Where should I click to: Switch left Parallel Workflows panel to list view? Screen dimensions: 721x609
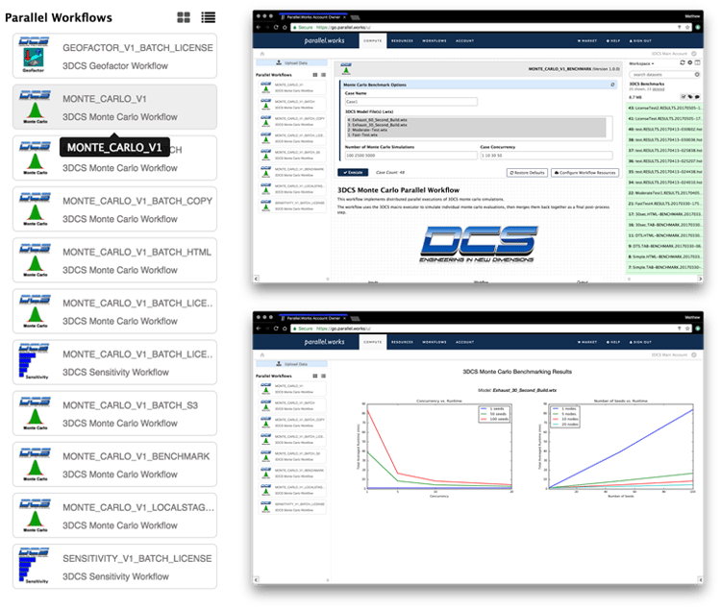pos(208,17)
